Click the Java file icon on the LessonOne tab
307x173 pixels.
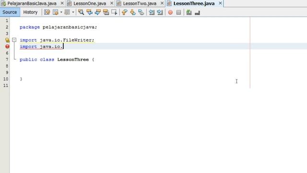(x=69, y=3)
